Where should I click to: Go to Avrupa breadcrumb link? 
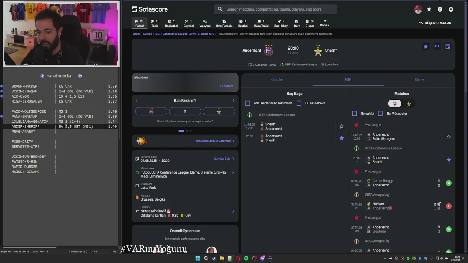(x=147, y=34)
